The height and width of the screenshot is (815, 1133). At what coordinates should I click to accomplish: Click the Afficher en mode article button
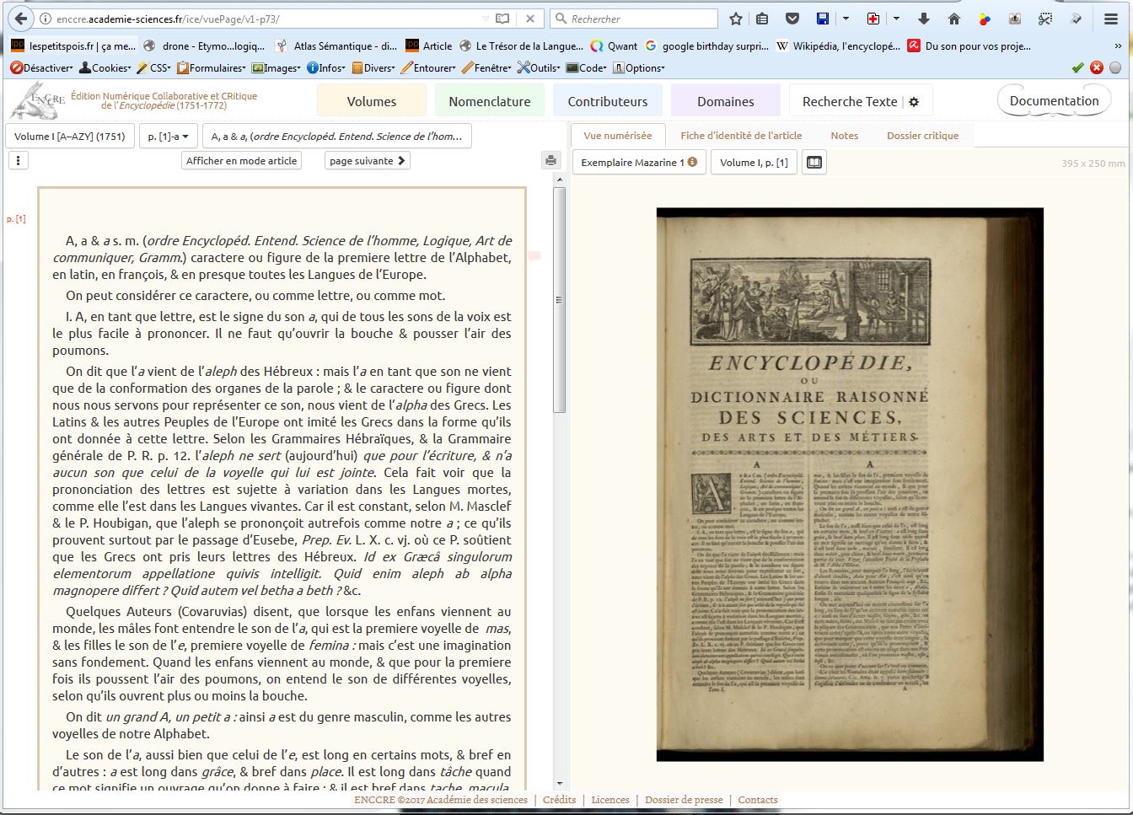[x=241, y=160]
